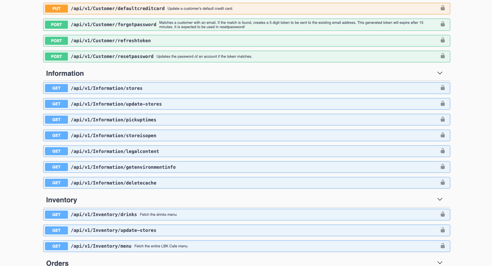Click the POST badge for Customer/refreshtoken
Screen dimensions: 492x266
pos(56,41)
